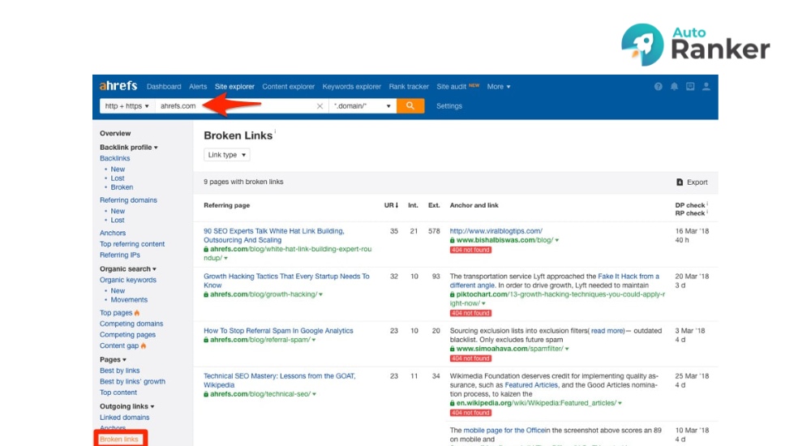Open Referring domains in the sidebar
This screenshot has width=811, height=446.
point(128,200)
